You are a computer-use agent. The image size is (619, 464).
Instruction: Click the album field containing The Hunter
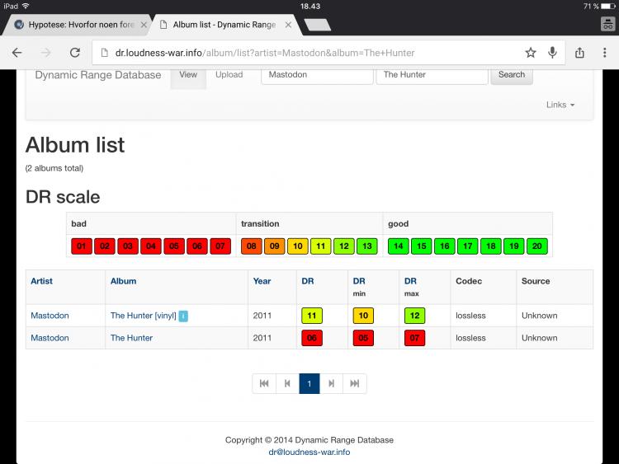coord(432,75)
